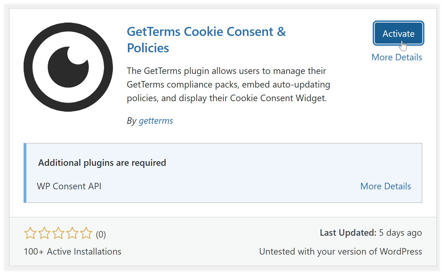Click the fourth rating star

click(x=72, y=233)
